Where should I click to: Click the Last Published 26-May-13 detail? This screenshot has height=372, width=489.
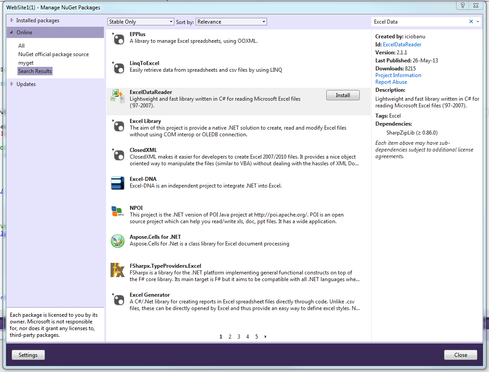click(x=407, y=61)
